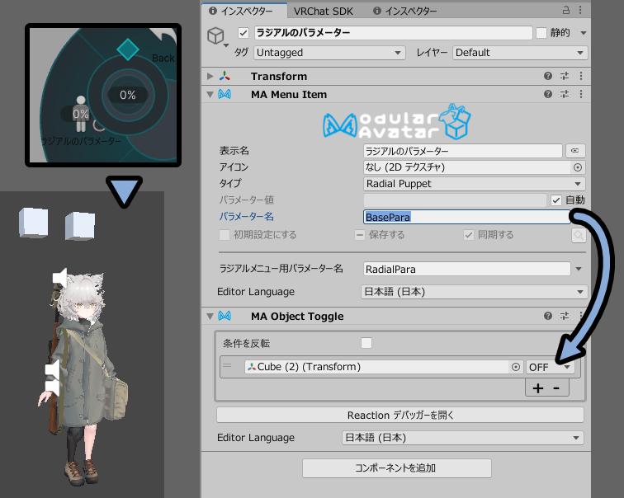Open the inspector tab kebab menu

580,10
